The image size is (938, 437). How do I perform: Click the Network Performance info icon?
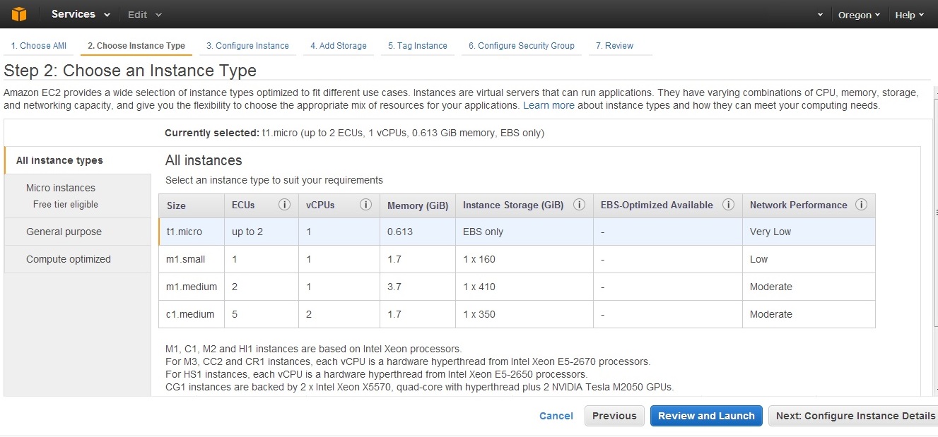click(861, 205)
